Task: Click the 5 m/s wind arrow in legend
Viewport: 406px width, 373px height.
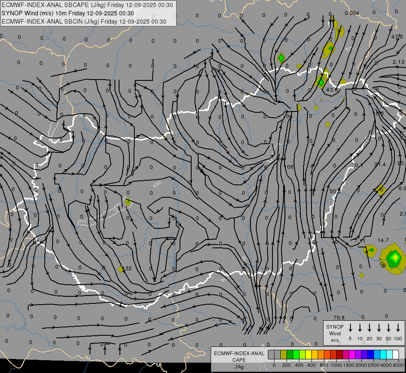Action: click(x=350, y=327)
